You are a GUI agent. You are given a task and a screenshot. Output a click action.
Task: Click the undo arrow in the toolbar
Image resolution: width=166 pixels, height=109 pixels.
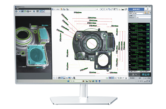(x=109, y=9)
